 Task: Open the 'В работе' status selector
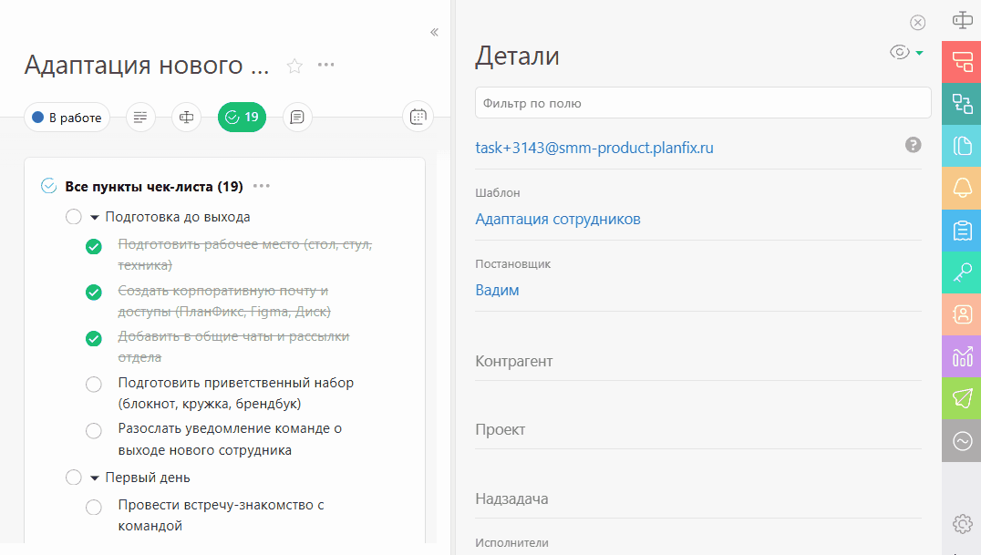tap(67, 117)
